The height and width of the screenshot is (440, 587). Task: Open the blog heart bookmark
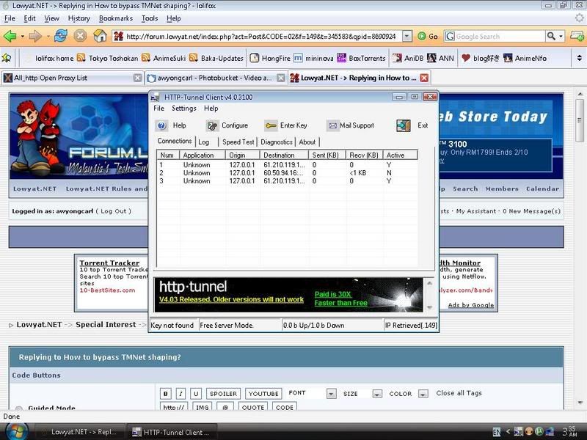481,58
